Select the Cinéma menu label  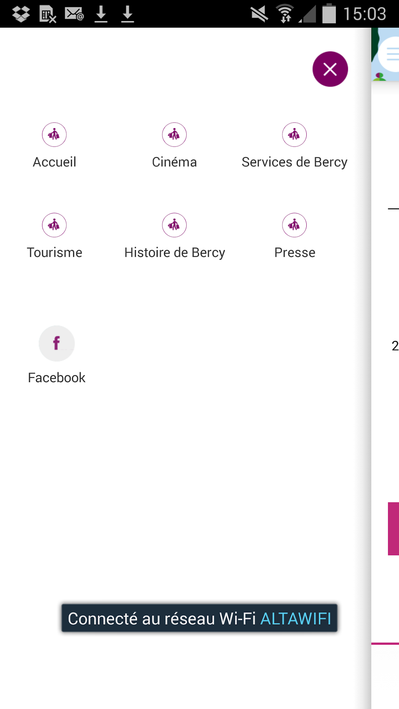tap(174, 162)
